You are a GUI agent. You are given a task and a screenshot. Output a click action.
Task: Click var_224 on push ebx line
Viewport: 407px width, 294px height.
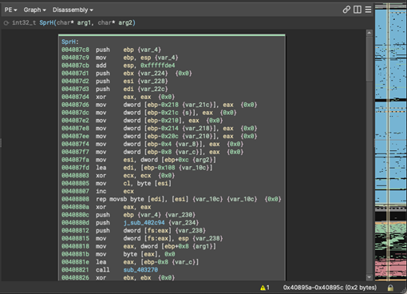tap(152, 73)
